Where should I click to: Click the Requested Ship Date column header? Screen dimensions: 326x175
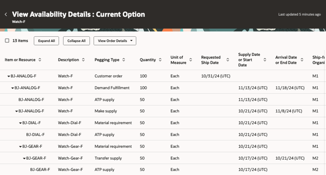tap(211, 60)
